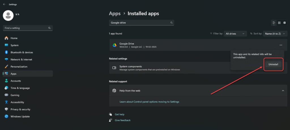Click the Privacy & security shield icon
Screen dimensions: 290x130
pyautogui.click(x=7, y=109)
